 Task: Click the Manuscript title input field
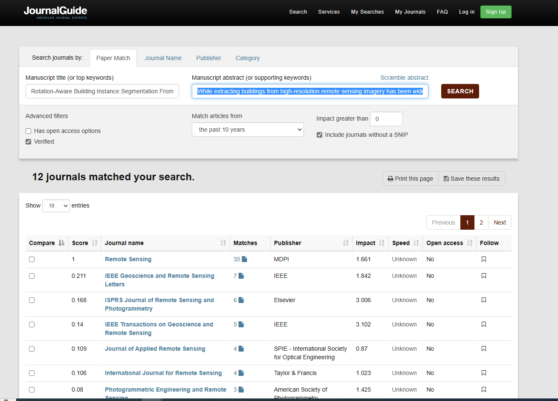coord(102,91)
